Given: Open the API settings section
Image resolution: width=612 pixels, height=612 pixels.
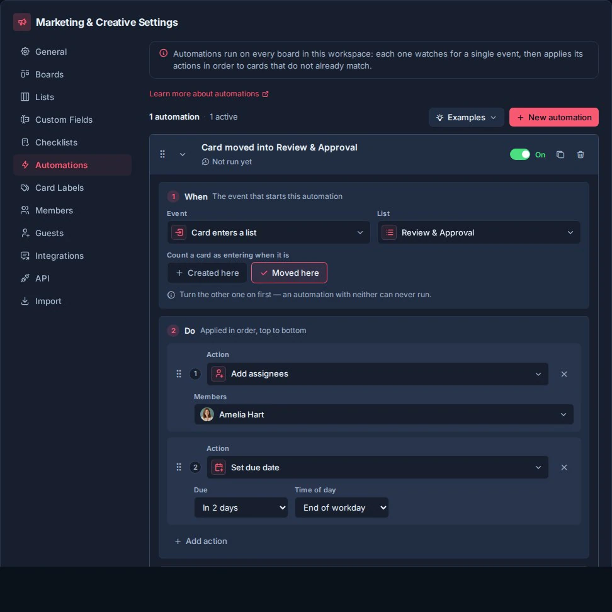Looking at the screenshot, I should [72, 278].
